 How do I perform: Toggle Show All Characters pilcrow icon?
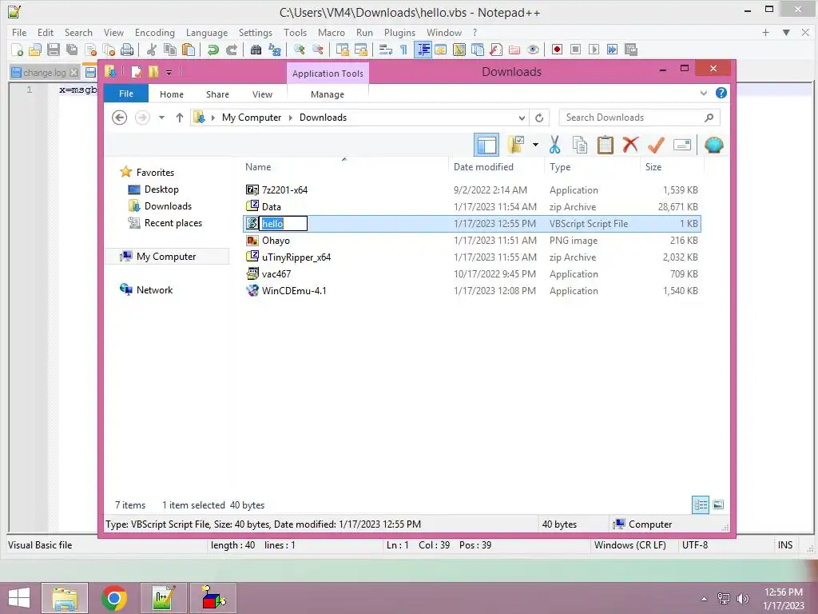click(x=403, y=50)
